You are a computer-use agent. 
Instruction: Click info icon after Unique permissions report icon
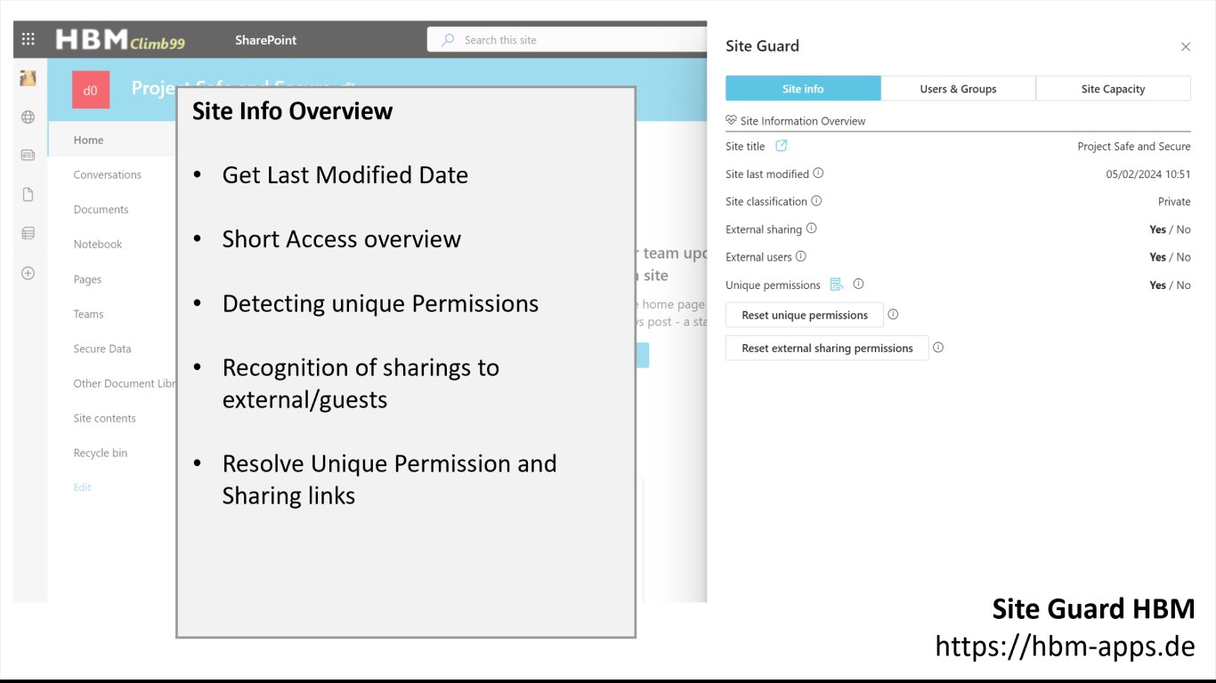point(858,285)
